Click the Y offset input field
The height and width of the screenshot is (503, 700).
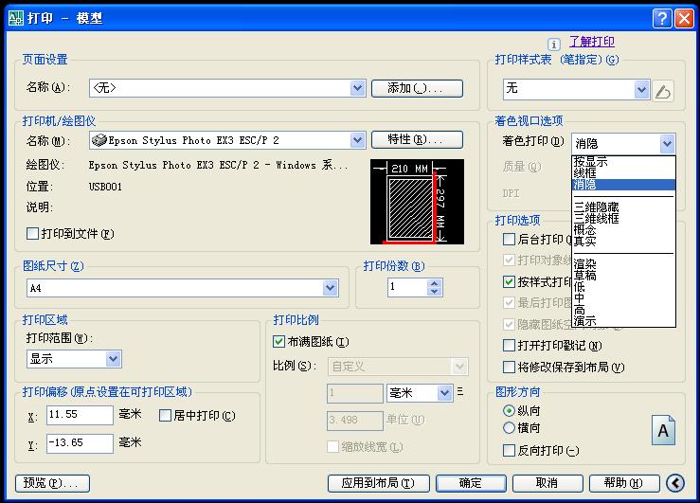point(80,443)
